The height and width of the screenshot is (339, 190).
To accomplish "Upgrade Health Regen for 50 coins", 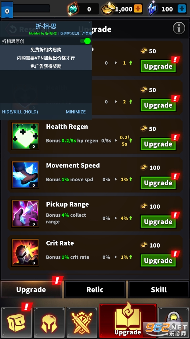I will (x=158, y=144).
